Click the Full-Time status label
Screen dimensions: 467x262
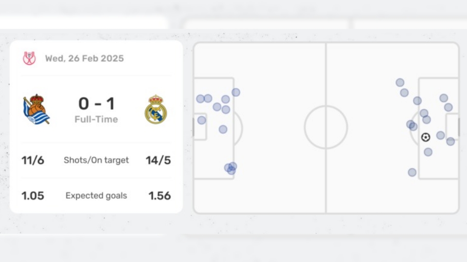[96, 120]
